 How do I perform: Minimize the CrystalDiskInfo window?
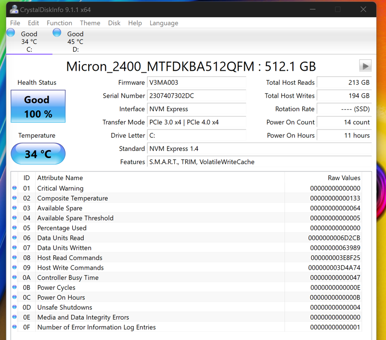[313, 9]
